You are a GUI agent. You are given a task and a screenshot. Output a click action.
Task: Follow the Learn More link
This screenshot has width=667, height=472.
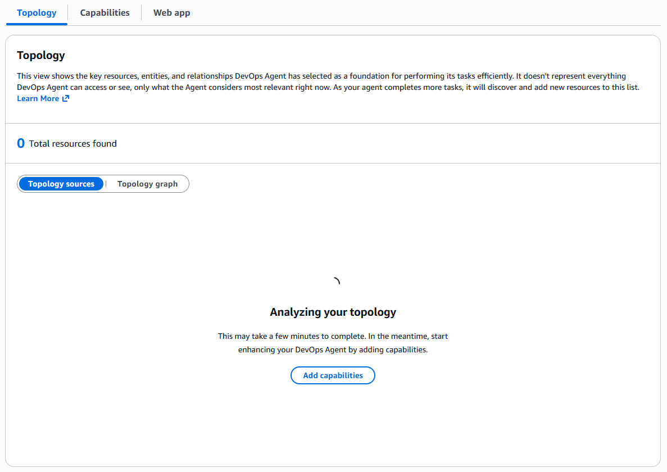tap(38, 99)
